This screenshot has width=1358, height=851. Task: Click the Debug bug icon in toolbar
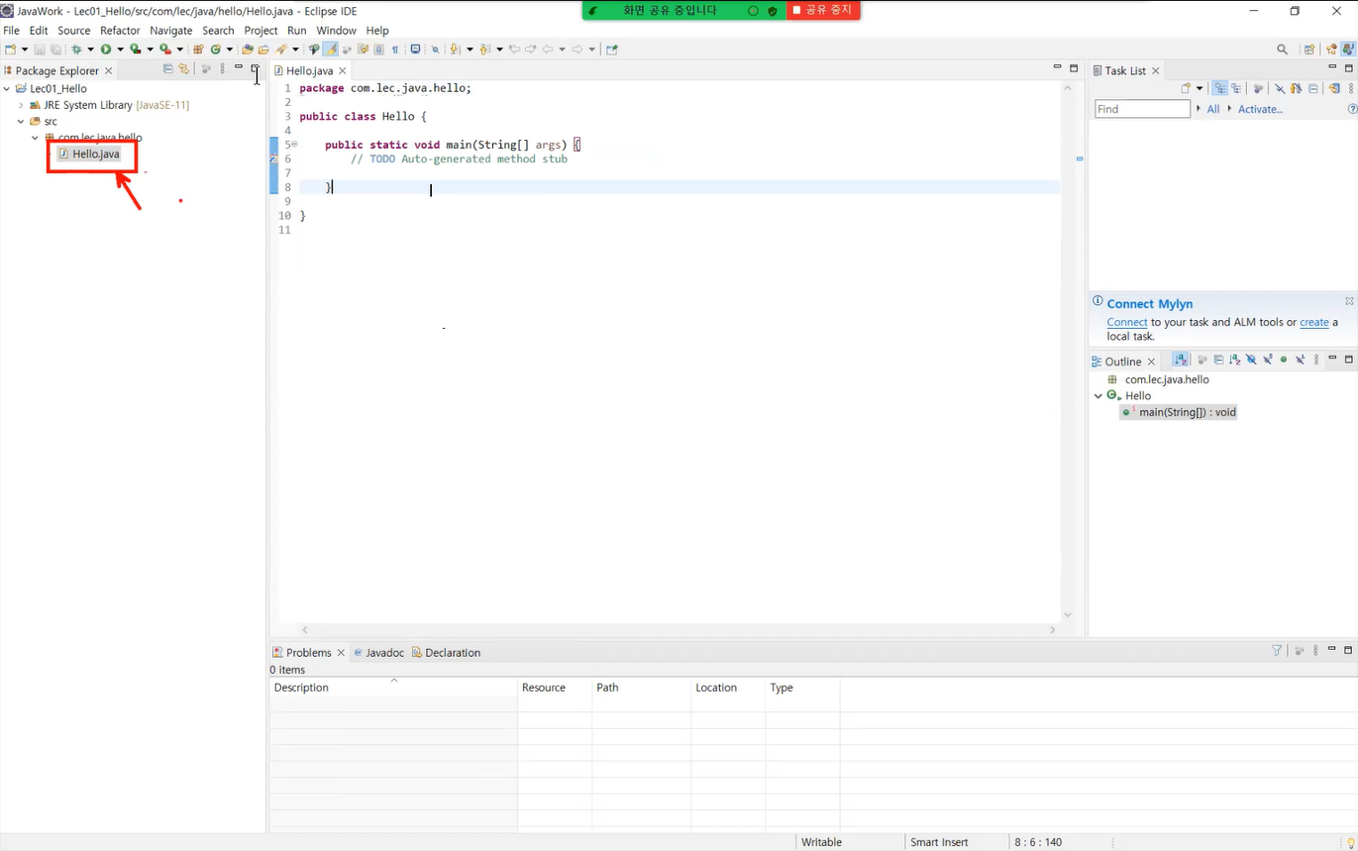pos(76,49)
